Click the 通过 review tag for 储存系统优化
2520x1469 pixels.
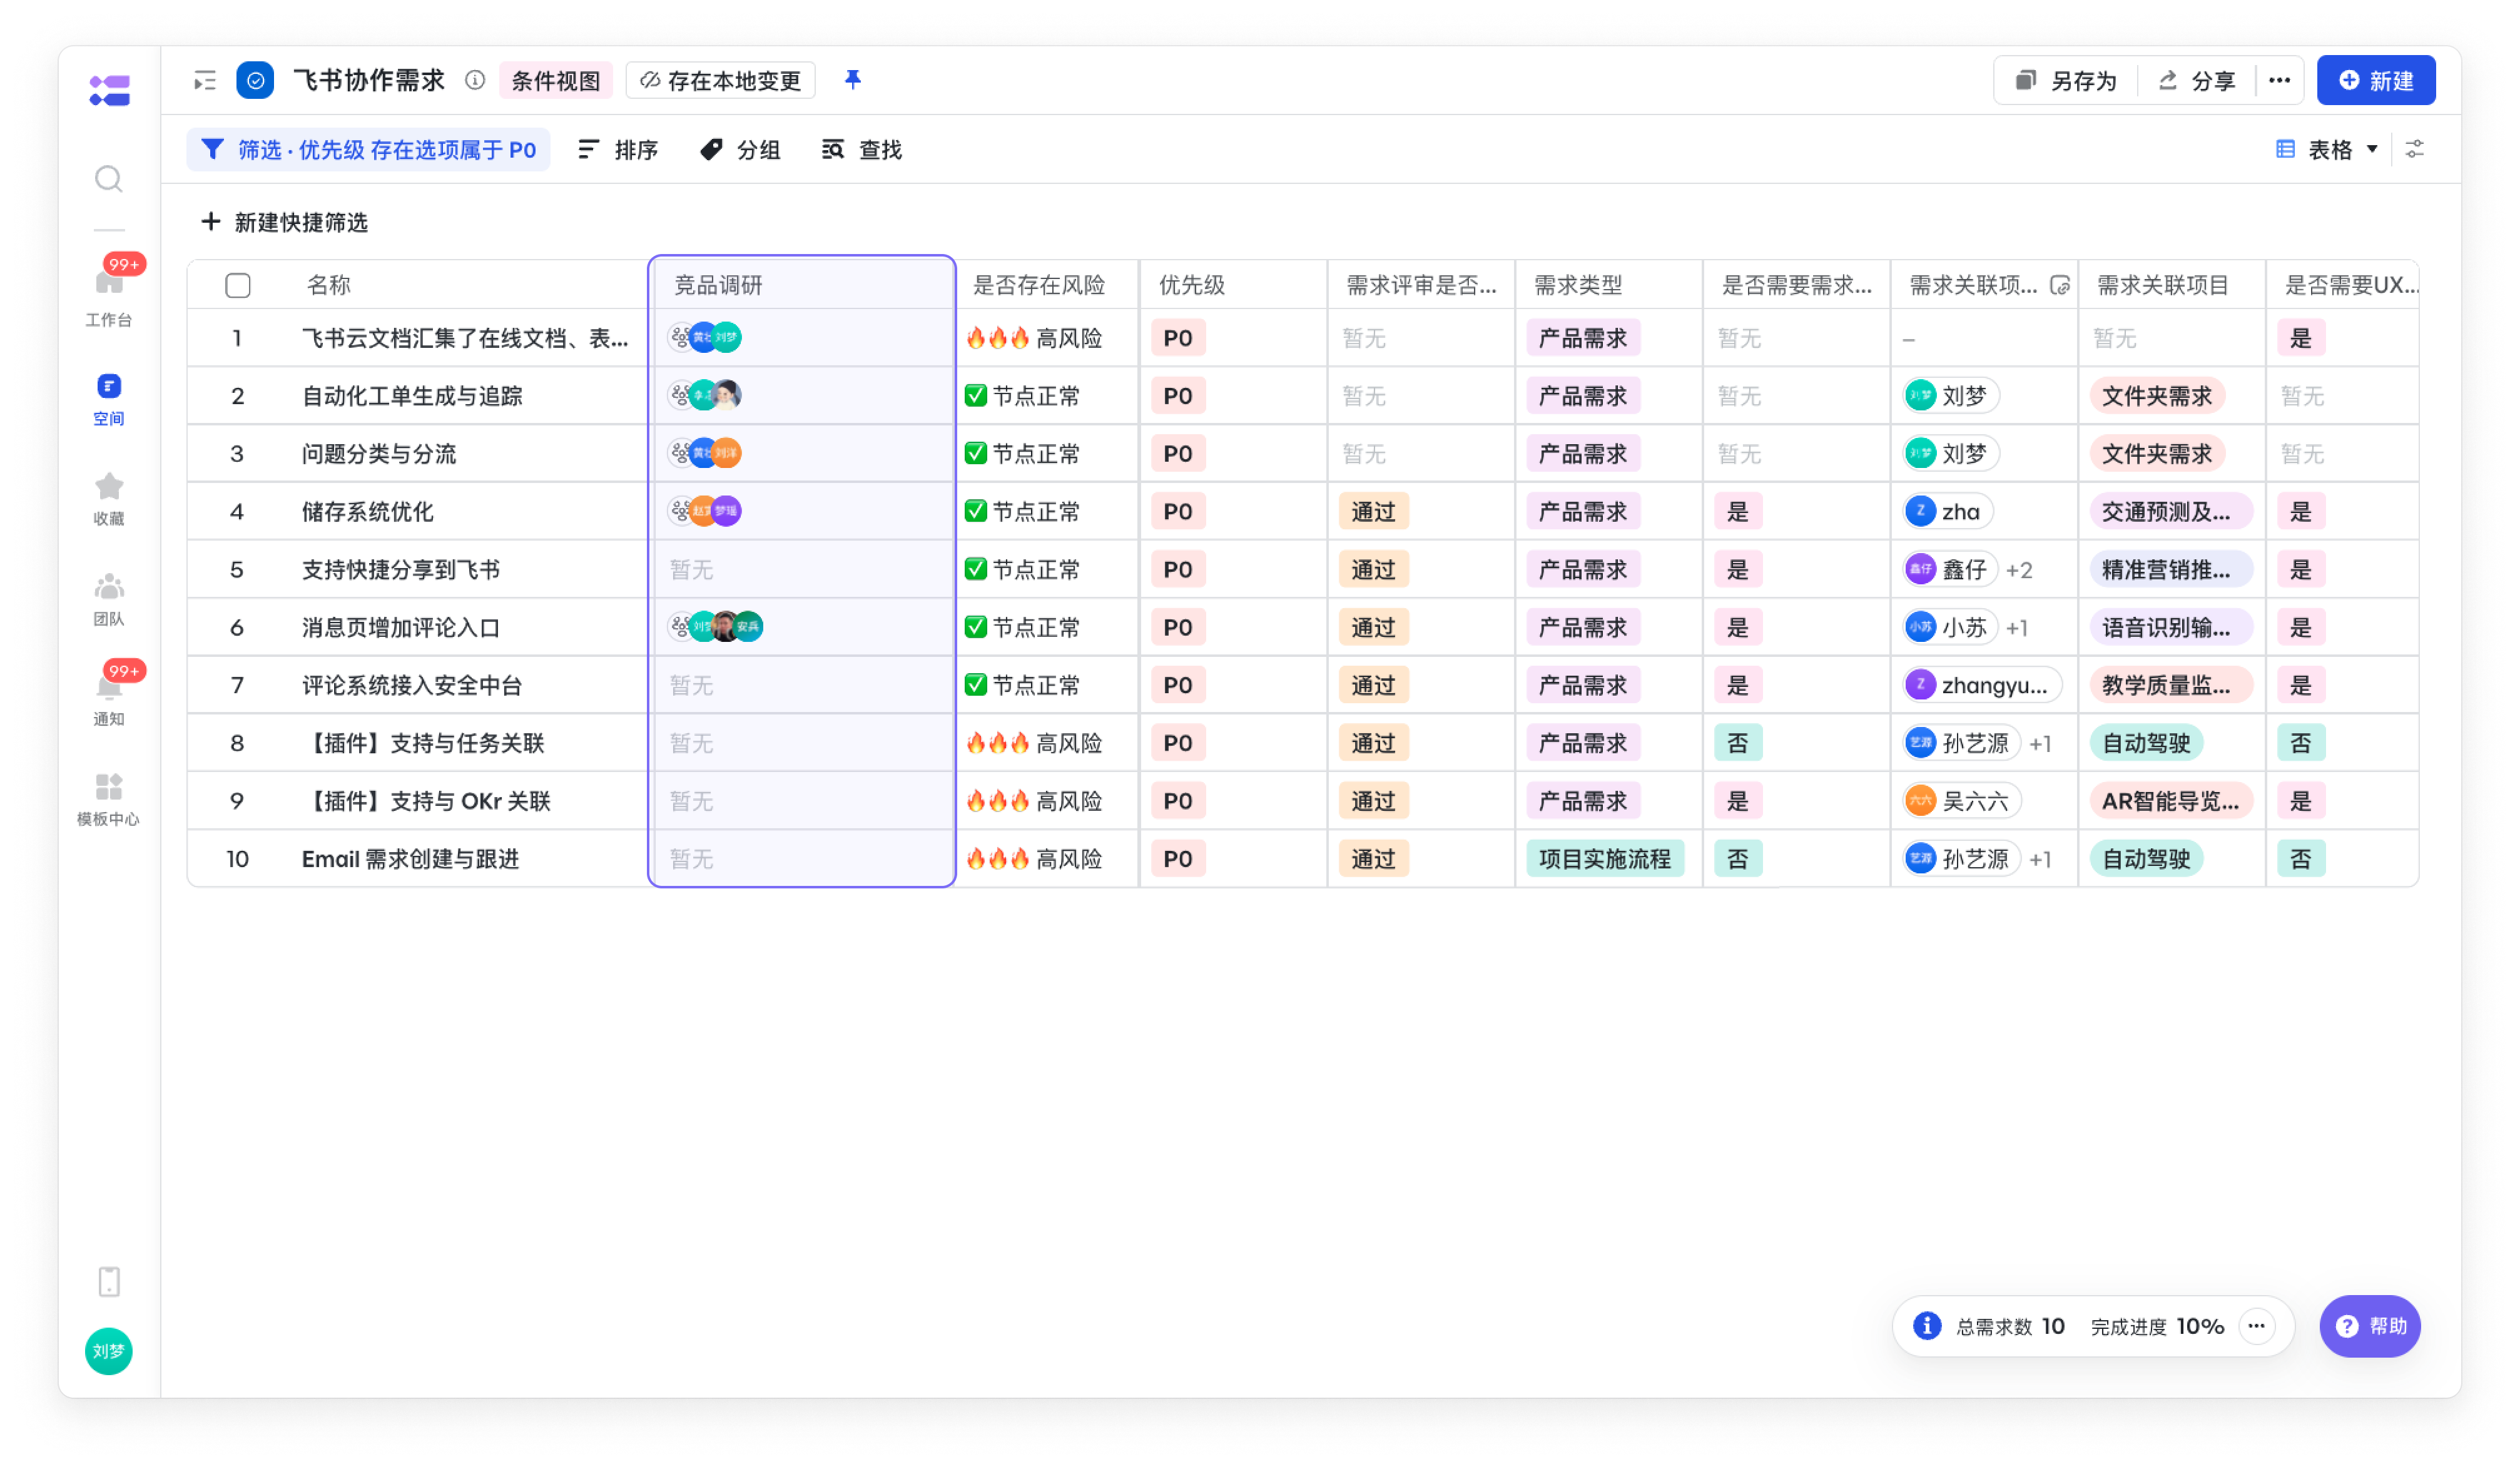1374,512
